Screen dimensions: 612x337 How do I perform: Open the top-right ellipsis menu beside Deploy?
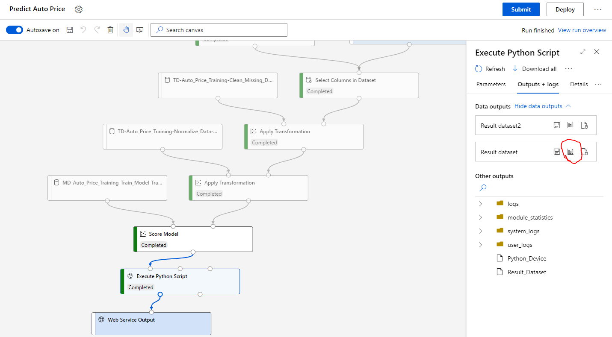(597, 9)
